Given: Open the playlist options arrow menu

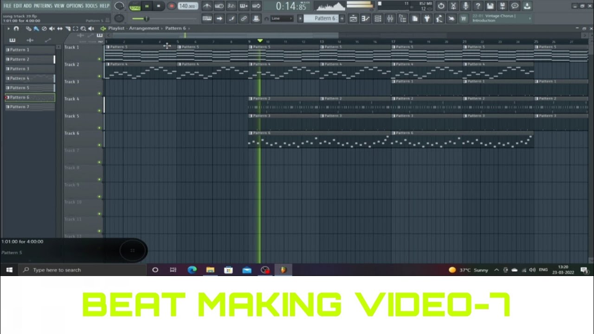Looking at the screenshot, I should (x=8, y=28).
